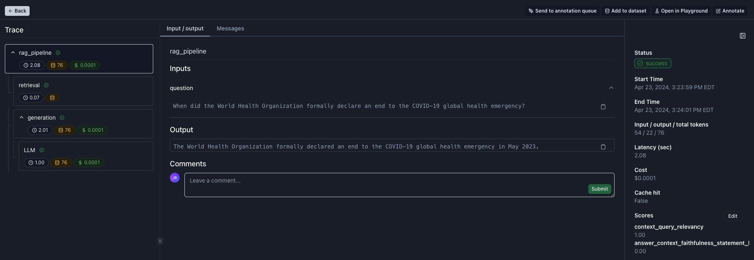Click the Add to dataset icon
This screenshot has height=260, width=754.
(607, 11)
